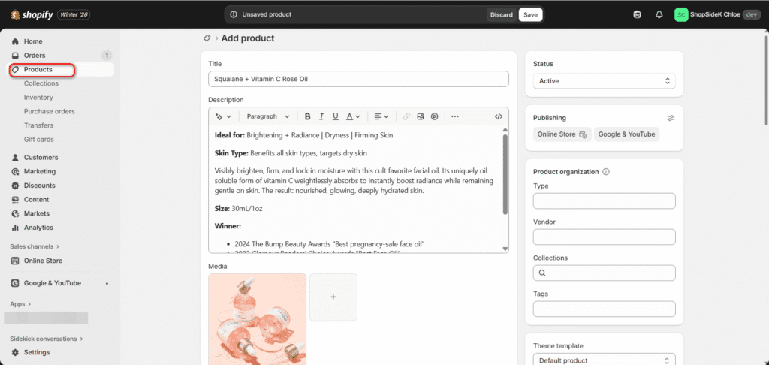Click the Vendor input field

[605, 237]
